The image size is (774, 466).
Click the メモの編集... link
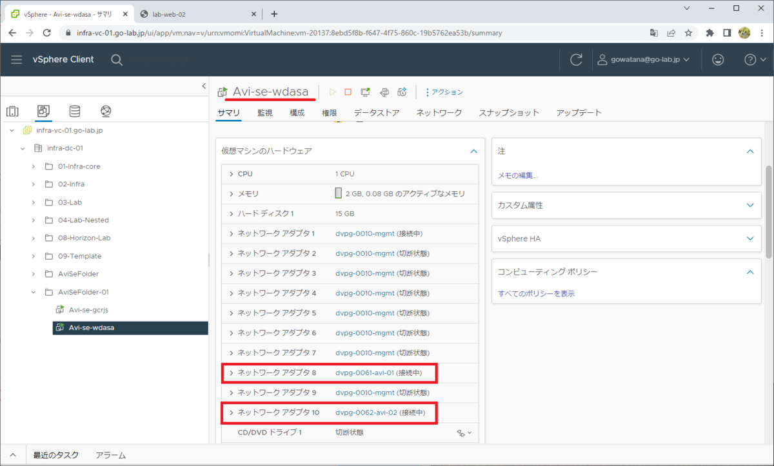pos(517,175)
